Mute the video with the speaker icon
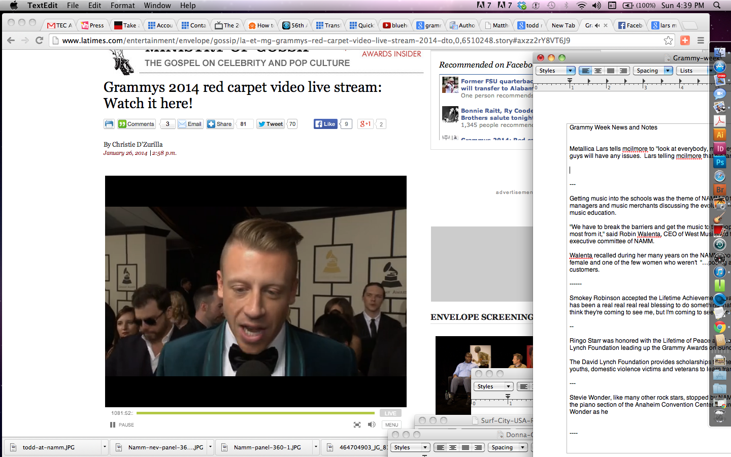Viewport: 731px width, 457px height. (x=372, y=425)
